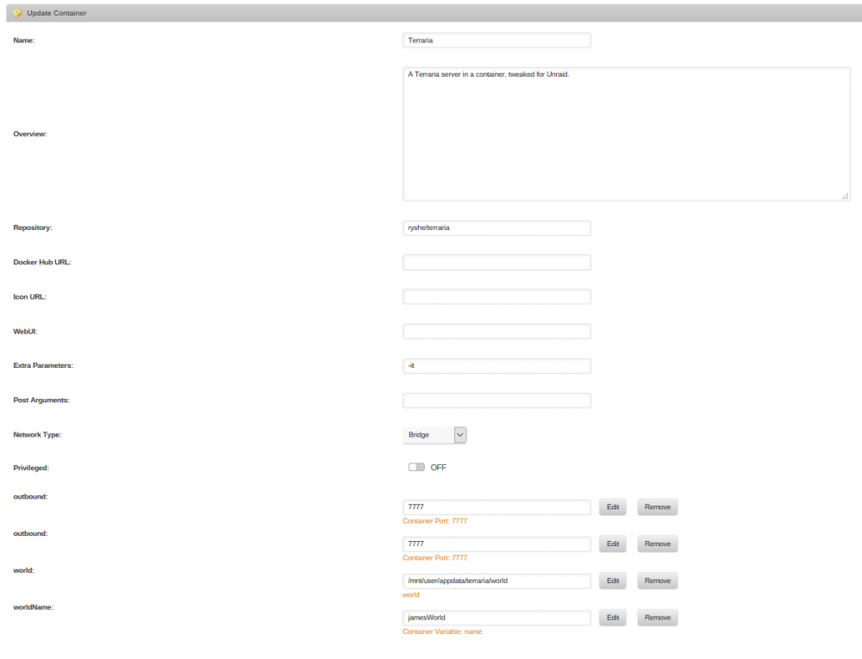Open the Network Type Bridge dropdown
This screenshot has width=862, height=659.
(x=434, y=435)
